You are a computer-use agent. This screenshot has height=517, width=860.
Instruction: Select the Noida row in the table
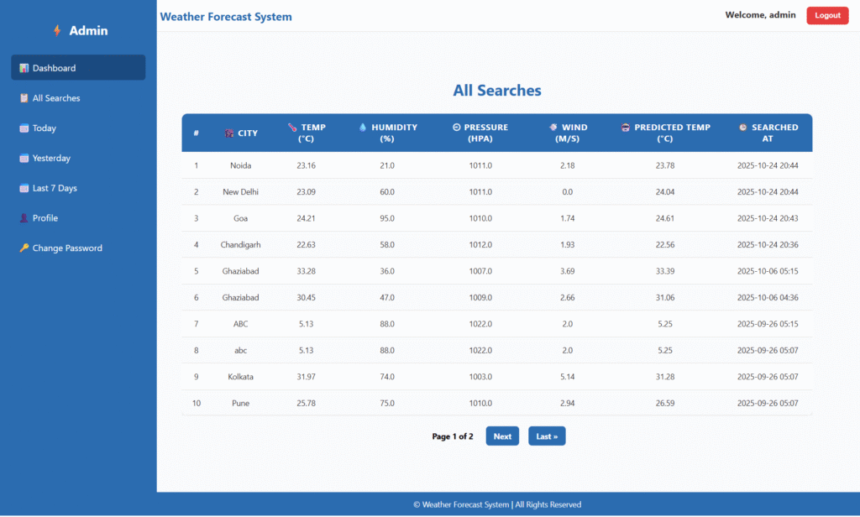pos(241,165)
